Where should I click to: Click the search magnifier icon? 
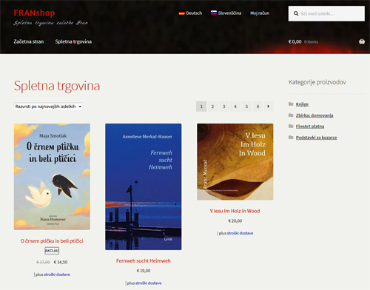296,13
